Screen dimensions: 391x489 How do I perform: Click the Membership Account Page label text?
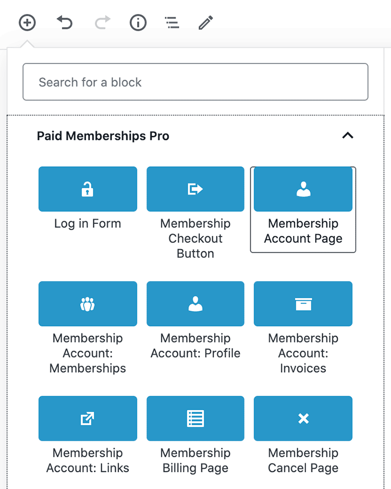pyautogui.click(x=303, y=231)
